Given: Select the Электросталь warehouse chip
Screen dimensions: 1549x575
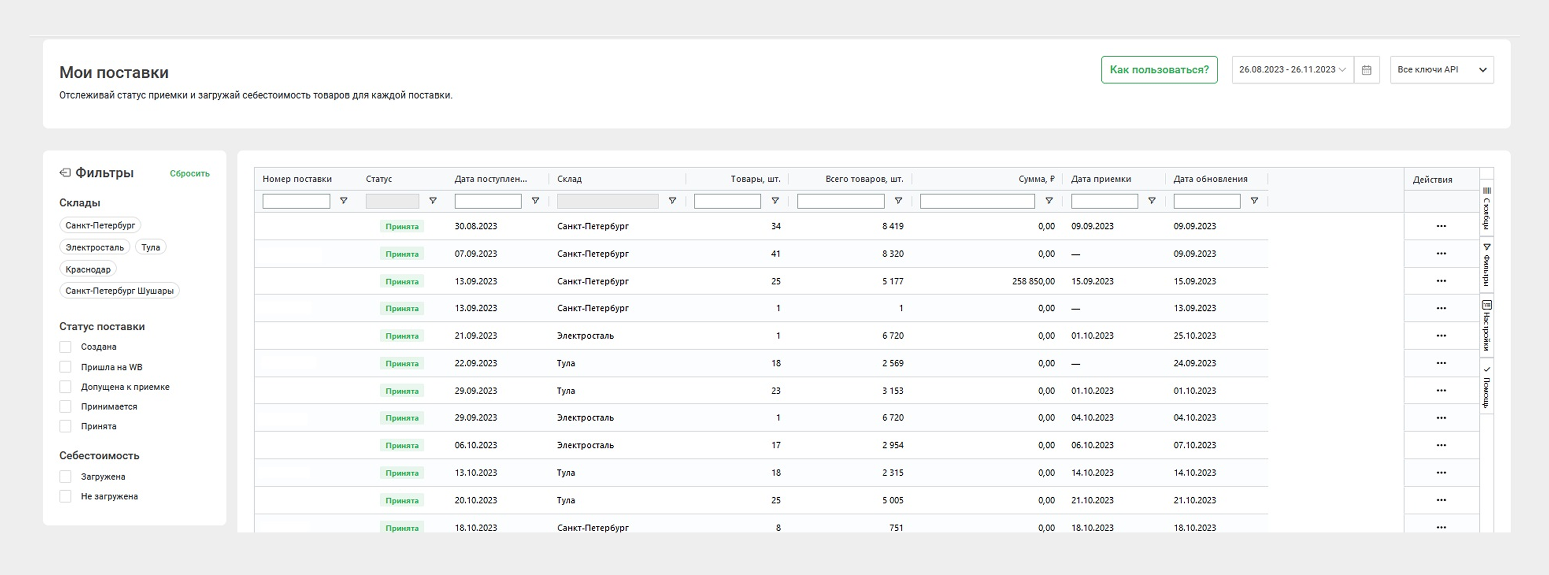Looking at the screenshot, I should tap(94, 247).
